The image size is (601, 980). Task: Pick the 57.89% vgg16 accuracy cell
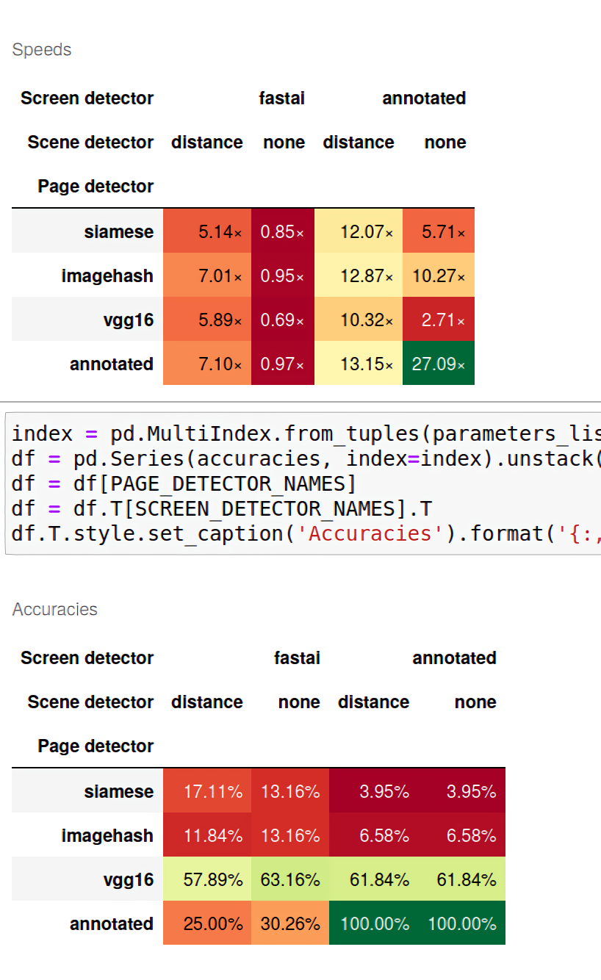[207, 879]
